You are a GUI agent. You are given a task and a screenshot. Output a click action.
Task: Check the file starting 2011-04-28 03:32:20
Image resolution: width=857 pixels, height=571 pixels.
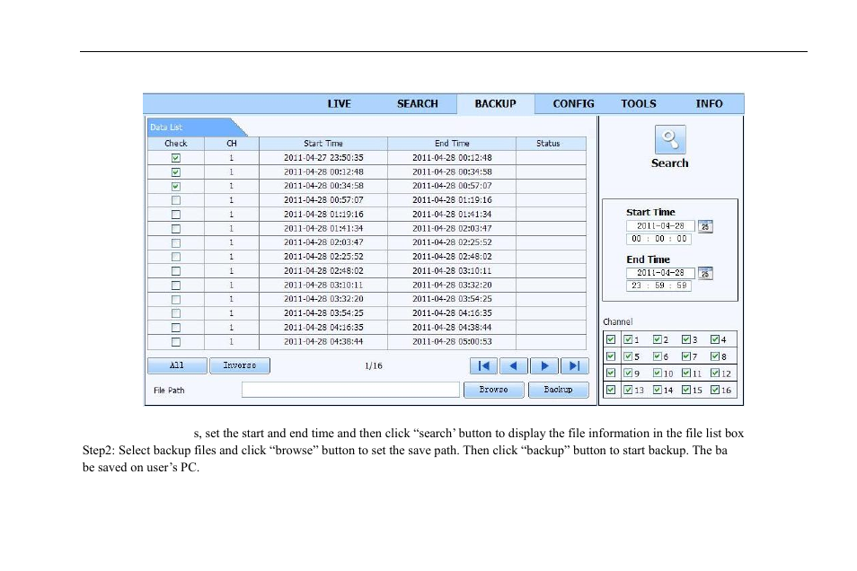click(175, 300)
